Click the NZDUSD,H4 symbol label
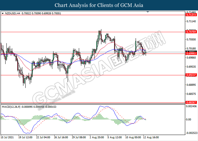Screen dimensions: 198x141 coord(12,13)
